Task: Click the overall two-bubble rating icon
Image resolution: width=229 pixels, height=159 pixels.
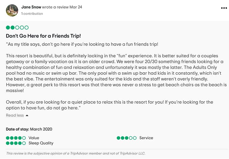Action: coord(17,28)
